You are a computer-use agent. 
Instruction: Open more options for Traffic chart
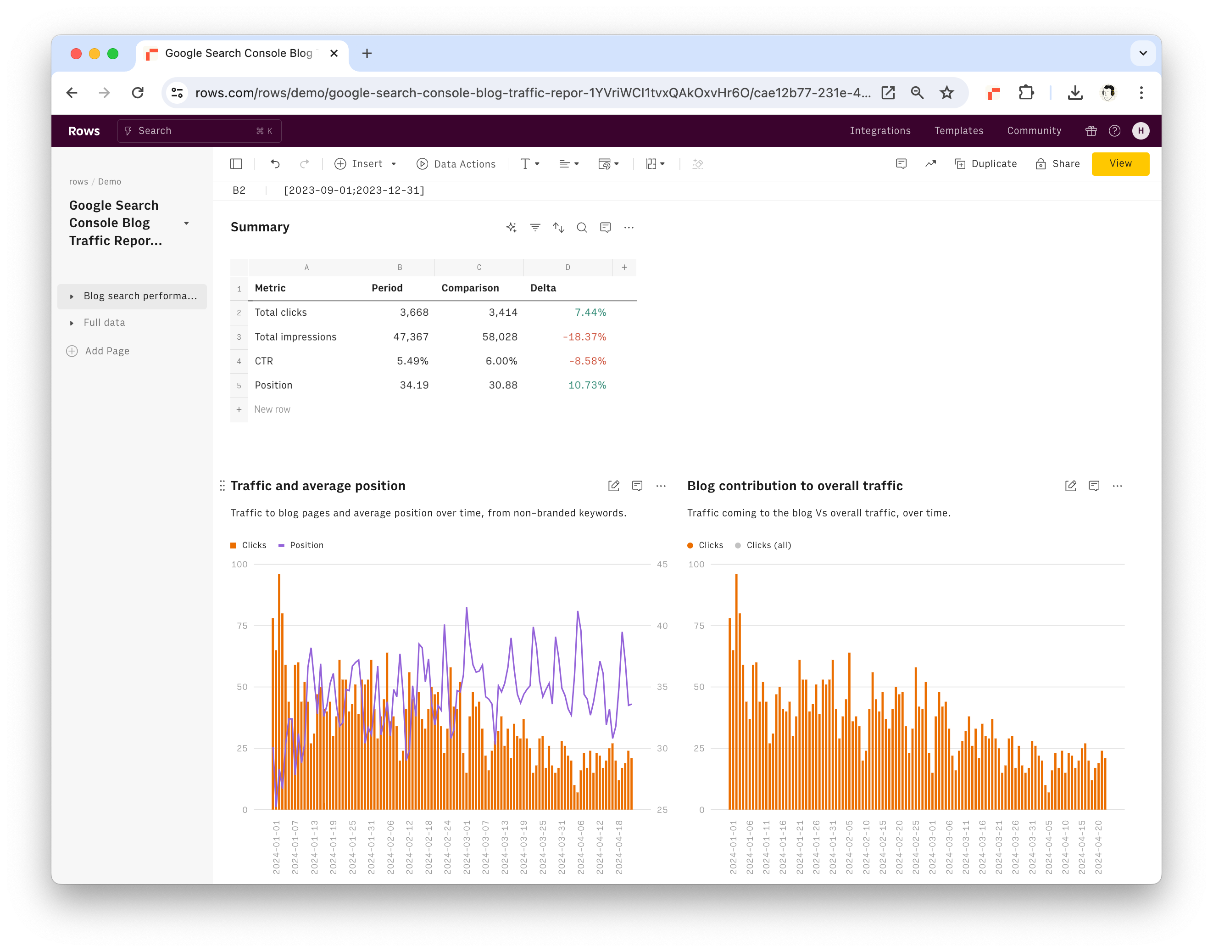(661, 486)
